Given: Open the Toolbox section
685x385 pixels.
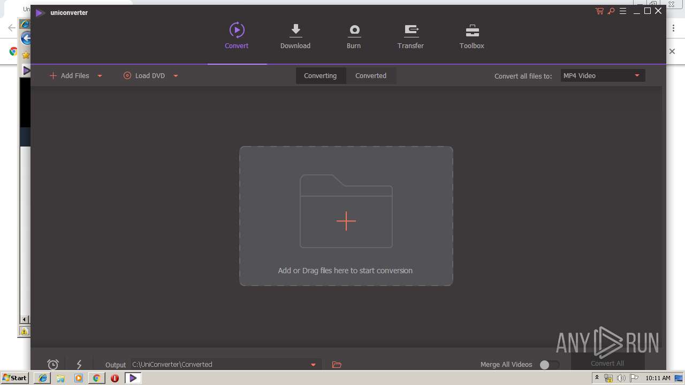Looking at the screenshot, I should (471, 36).
